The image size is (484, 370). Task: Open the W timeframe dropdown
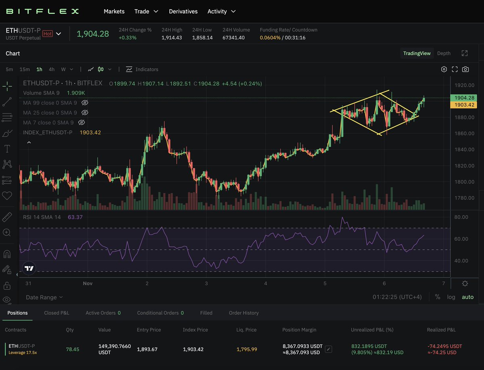pos(67,69)
